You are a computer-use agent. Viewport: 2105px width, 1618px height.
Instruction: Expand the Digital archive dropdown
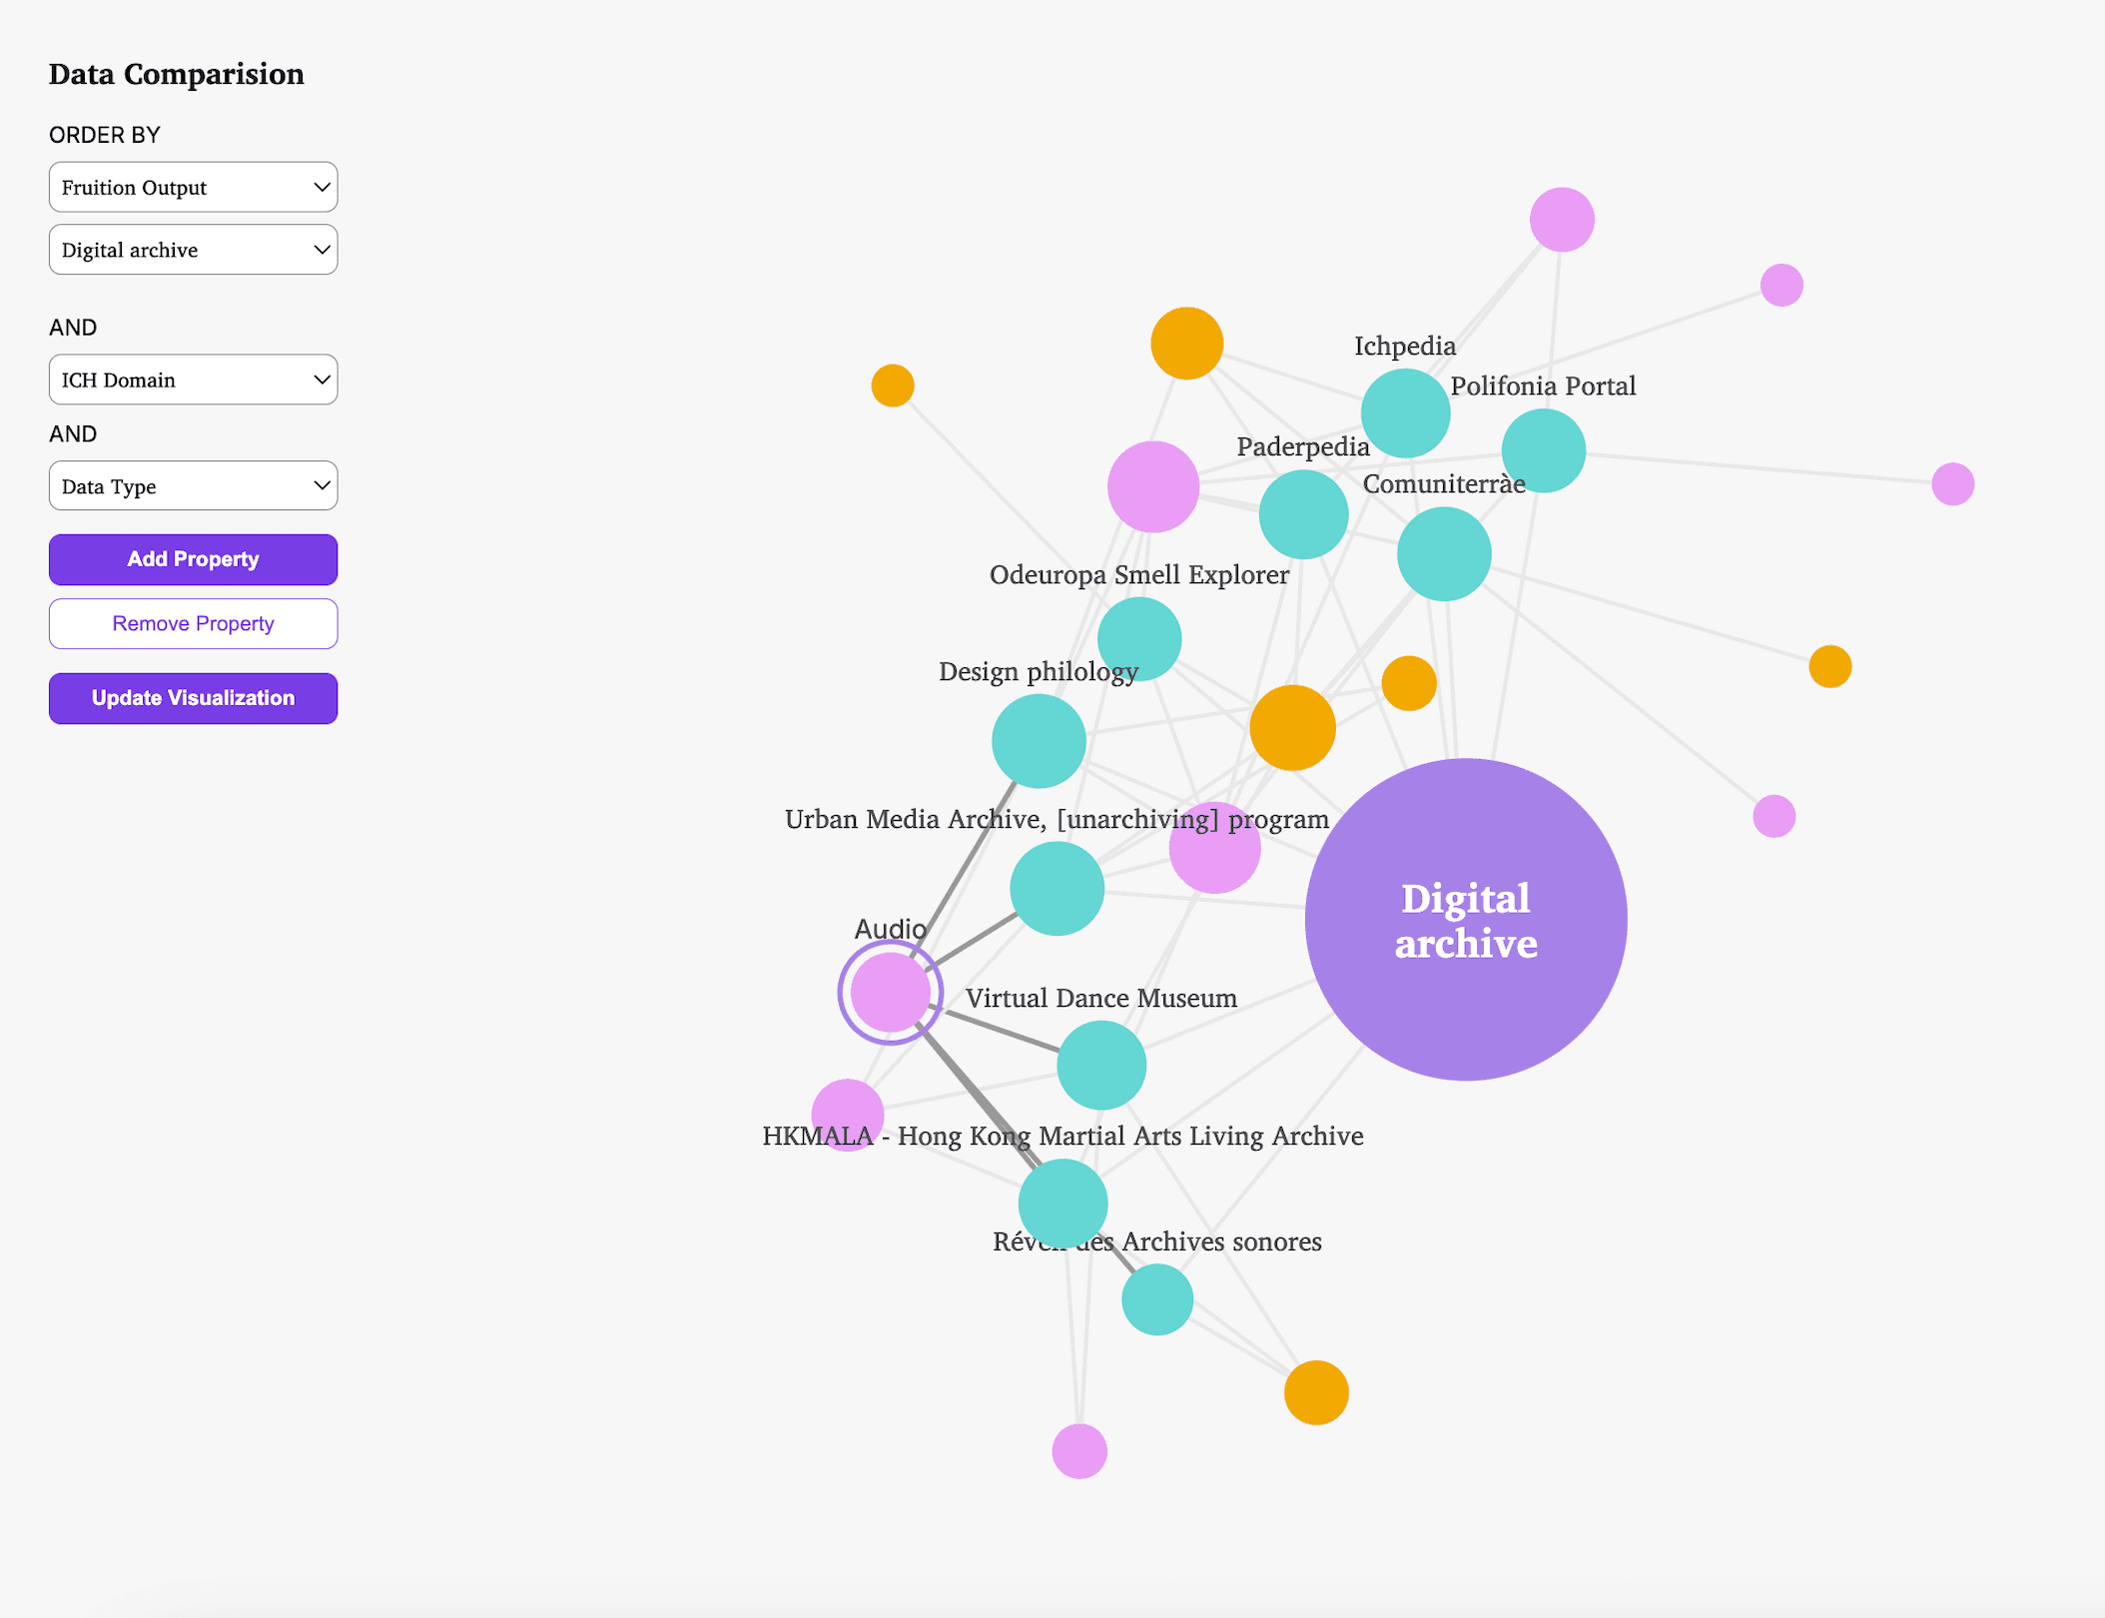193,250
